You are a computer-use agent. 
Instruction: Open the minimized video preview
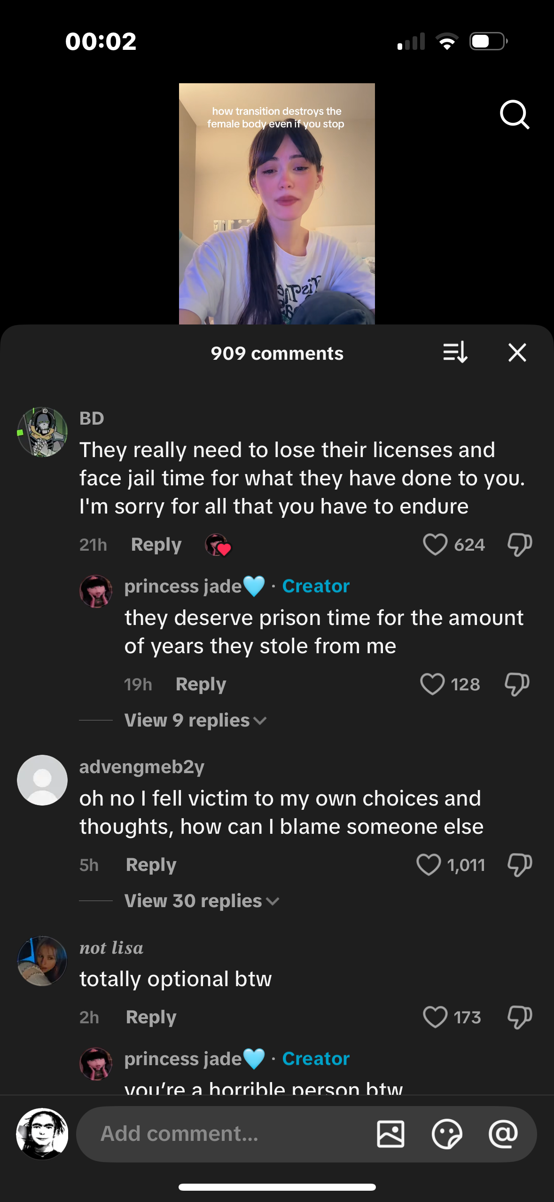pyautogui.click(x=277, y=204)
